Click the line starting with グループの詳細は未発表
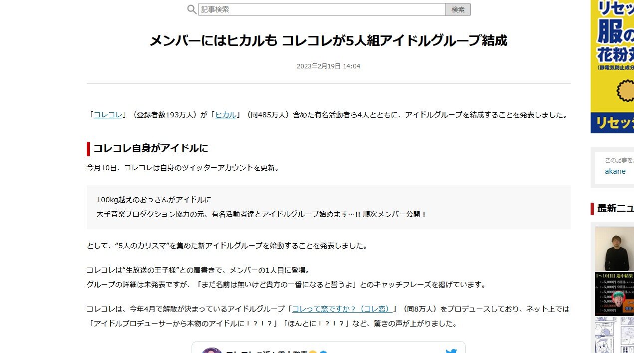This screenshot has height=353, width=634. 286,285
